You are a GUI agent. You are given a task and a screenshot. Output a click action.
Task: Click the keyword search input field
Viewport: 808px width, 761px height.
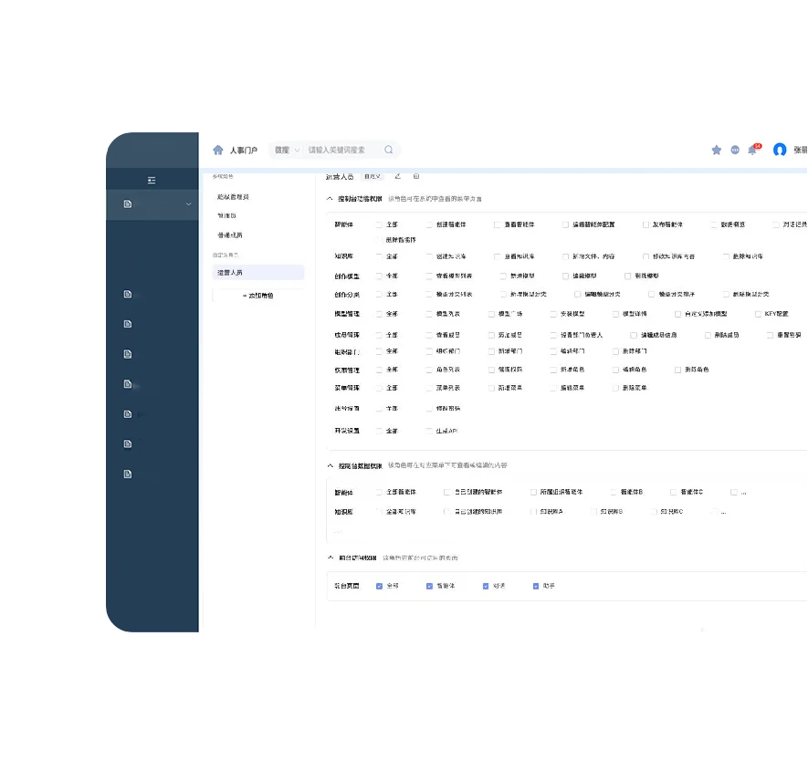(x=342, y=151)
